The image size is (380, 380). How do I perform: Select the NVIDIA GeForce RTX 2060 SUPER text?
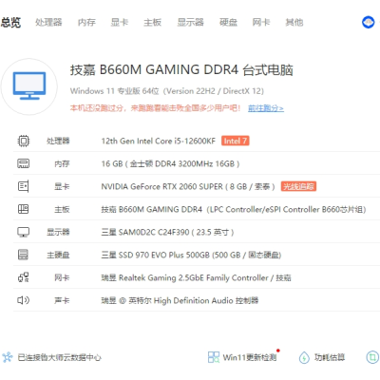188,186
